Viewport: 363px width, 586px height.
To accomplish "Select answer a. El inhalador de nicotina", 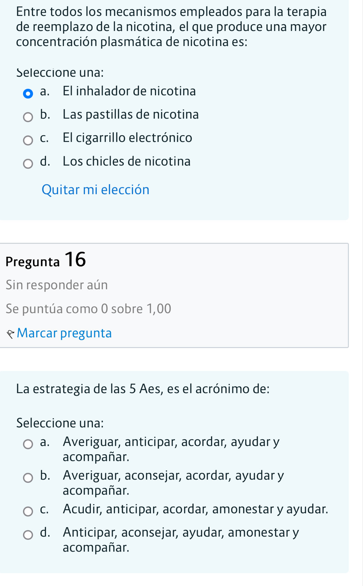I will [x=28, y=94].
